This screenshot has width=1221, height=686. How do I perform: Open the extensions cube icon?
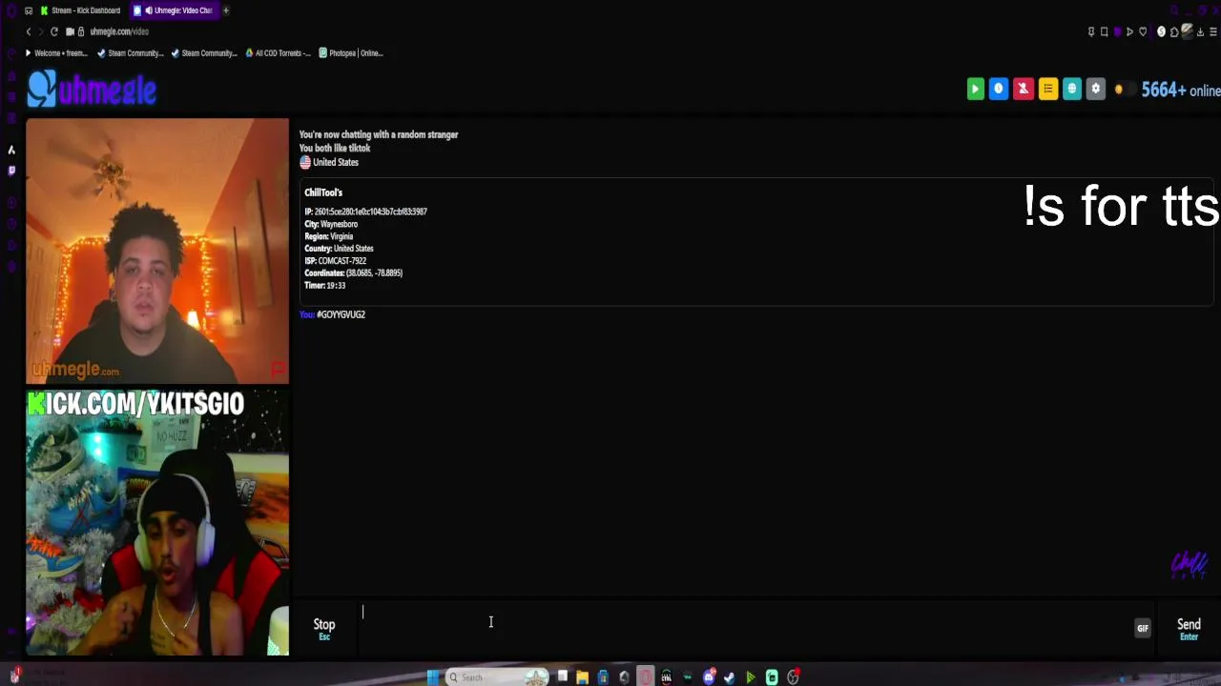click(x=1174, y=31)
